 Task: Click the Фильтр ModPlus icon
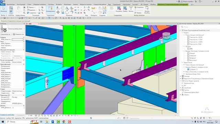point(147,10)
